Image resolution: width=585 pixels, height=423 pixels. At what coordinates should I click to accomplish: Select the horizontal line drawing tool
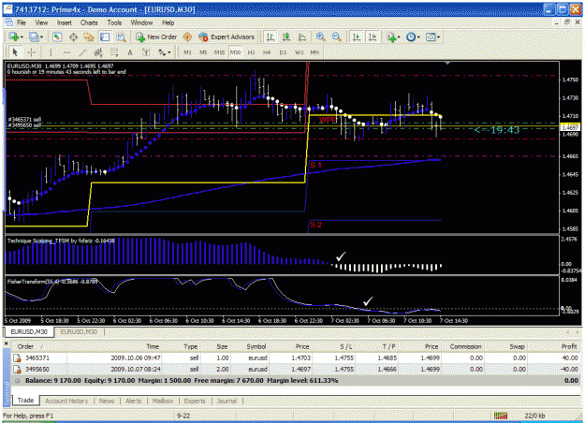[x=66, y=52]
